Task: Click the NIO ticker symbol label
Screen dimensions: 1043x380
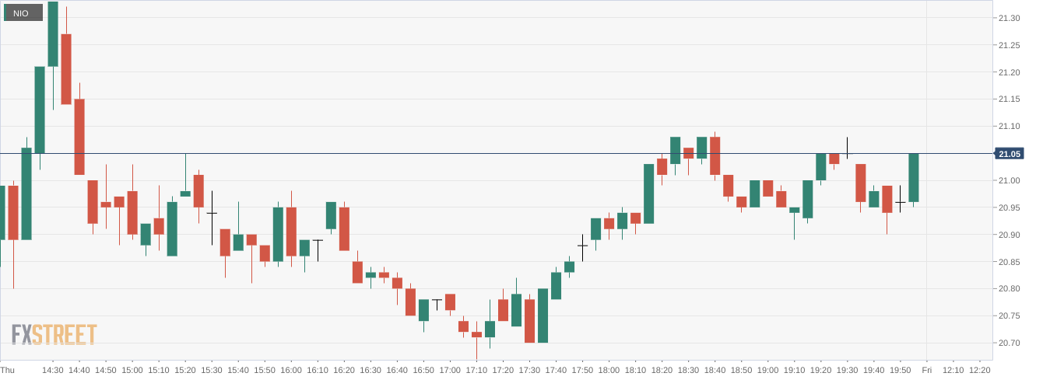Action: click(21, 13)
